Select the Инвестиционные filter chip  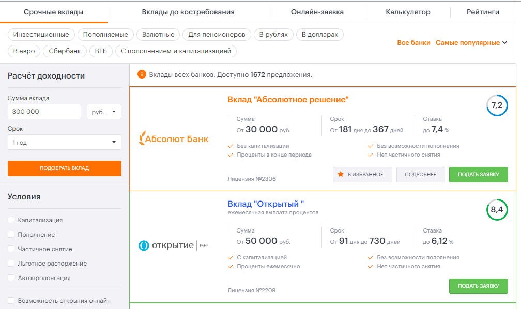(41, 34)
